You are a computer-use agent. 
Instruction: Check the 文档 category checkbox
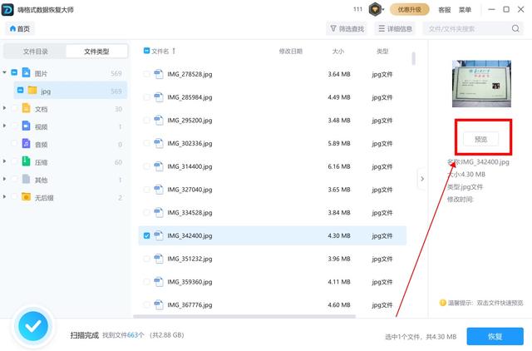click(x=14, y=108)
